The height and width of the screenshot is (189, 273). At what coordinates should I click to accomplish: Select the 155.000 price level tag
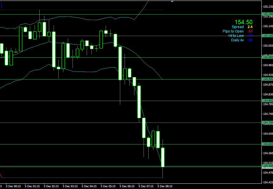point(267,57)
